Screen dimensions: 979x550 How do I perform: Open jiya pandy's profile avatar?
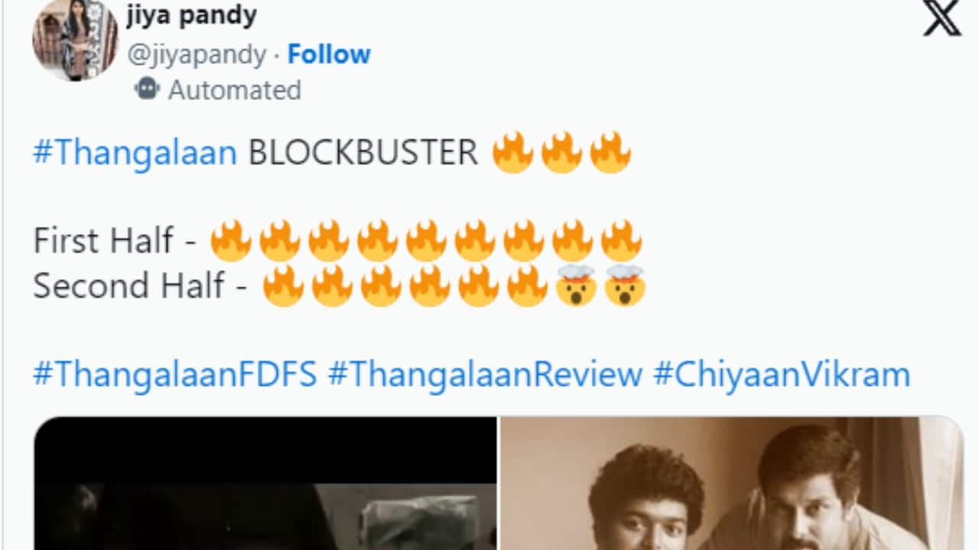(76, 38)
